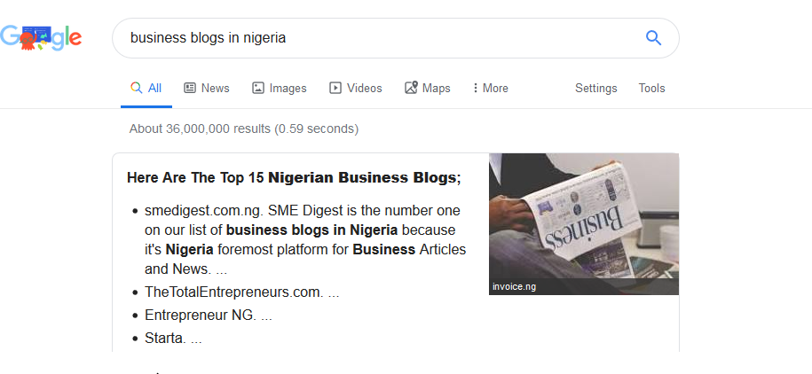Switch to the Images results tab

288,88
